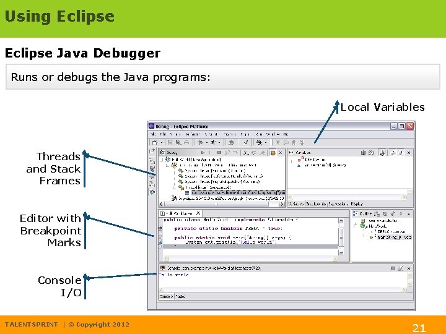The width and height of the screenshot is (446, 334).
Task: Select main(String[]) method in Outline
Action: pyautogui.click(x=391, y=237)
